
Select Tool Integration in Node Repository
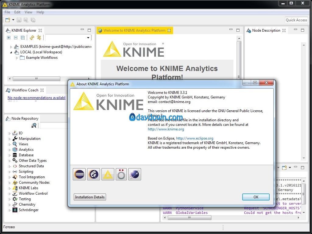[32, 177]
